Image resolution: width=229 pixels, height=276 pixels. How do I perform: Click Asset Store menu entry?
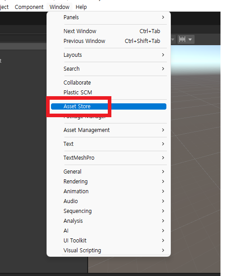(x=109, y=106)
